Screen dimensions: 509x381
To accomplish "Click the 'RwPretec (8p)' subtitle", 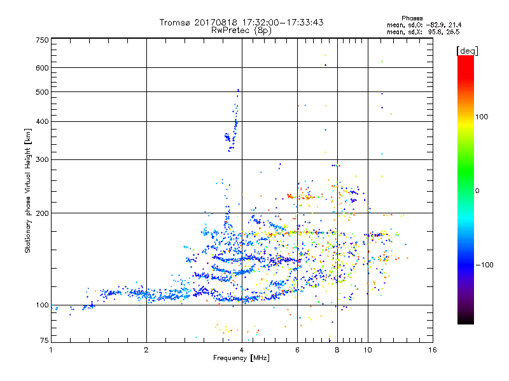I will tap(241, 30).
